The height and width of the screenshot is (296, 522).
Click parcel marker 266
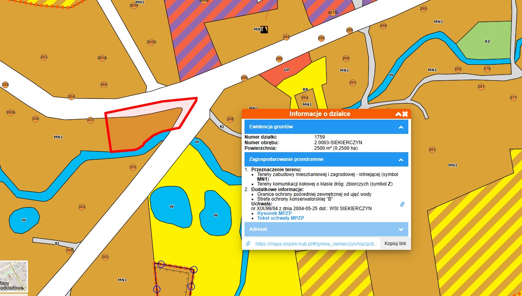(286, 37)
